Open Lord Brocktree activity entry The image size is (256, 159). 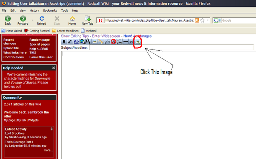tap(15, 133)
